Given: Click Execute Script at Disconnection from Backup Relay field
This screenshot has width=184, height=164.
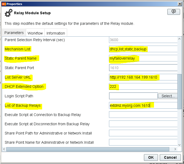Looking at the screenshot, I should [143, 124].
